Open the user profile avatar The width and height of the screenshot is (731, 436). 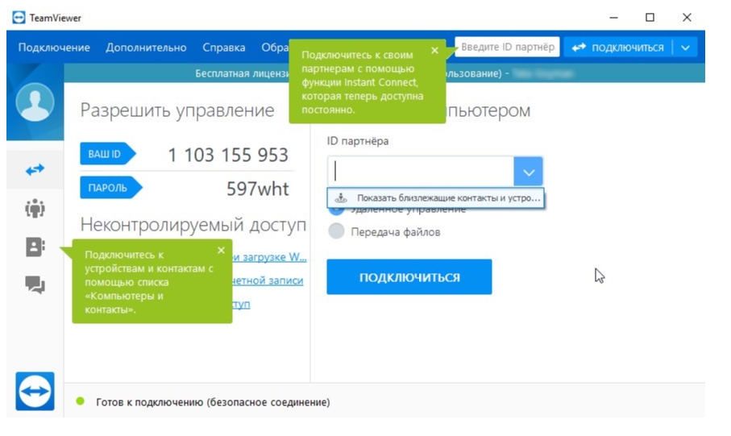[35, 102]
